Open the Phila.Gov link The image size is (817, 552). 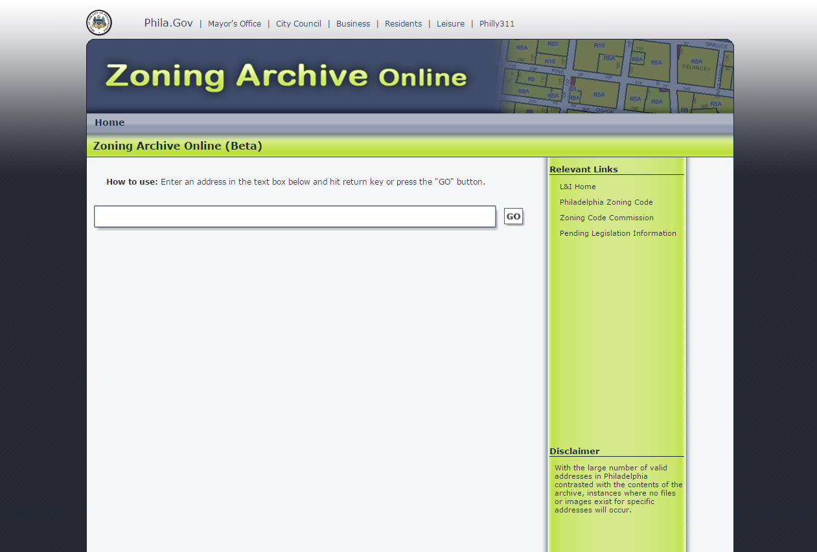click(x=168, y=23)
